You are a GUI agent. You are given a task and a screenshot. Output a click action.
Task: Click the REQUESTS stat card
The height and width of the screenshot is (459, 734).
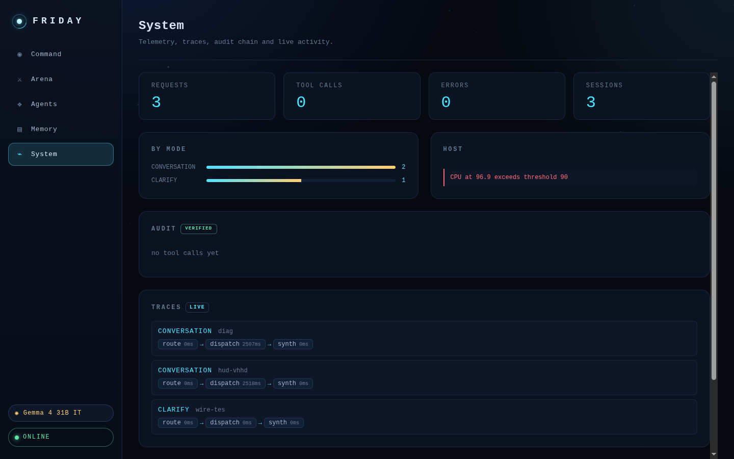[x=207, y=96]
